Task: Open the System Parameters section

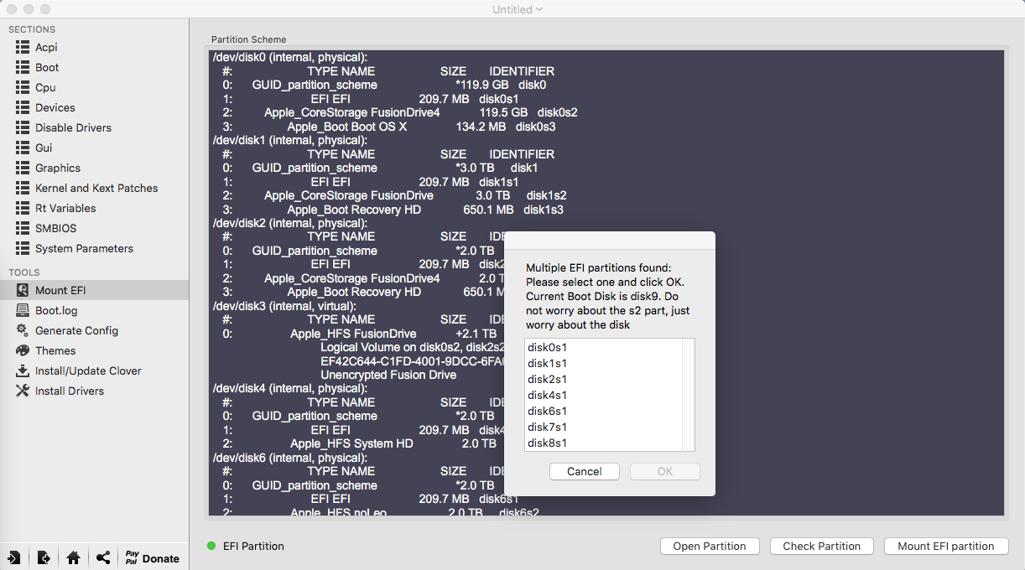Action: pos(94,248)
